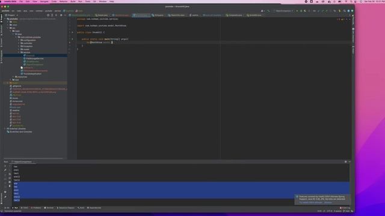
Task: Open the Project tool window stripe button
Action: click(1, 19)
